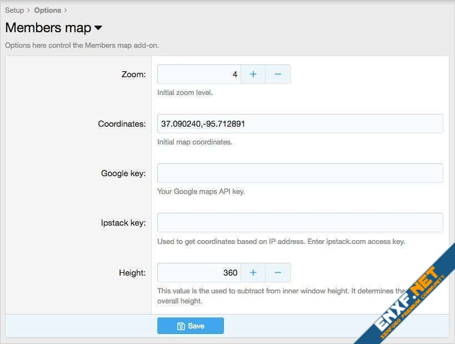Decrease the Zoom value with minus

click(x=278, y=74)
